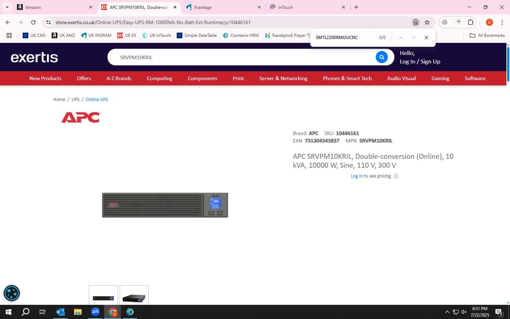Click the browser back arrow
The image size is (510, 319).
[8, 22]
